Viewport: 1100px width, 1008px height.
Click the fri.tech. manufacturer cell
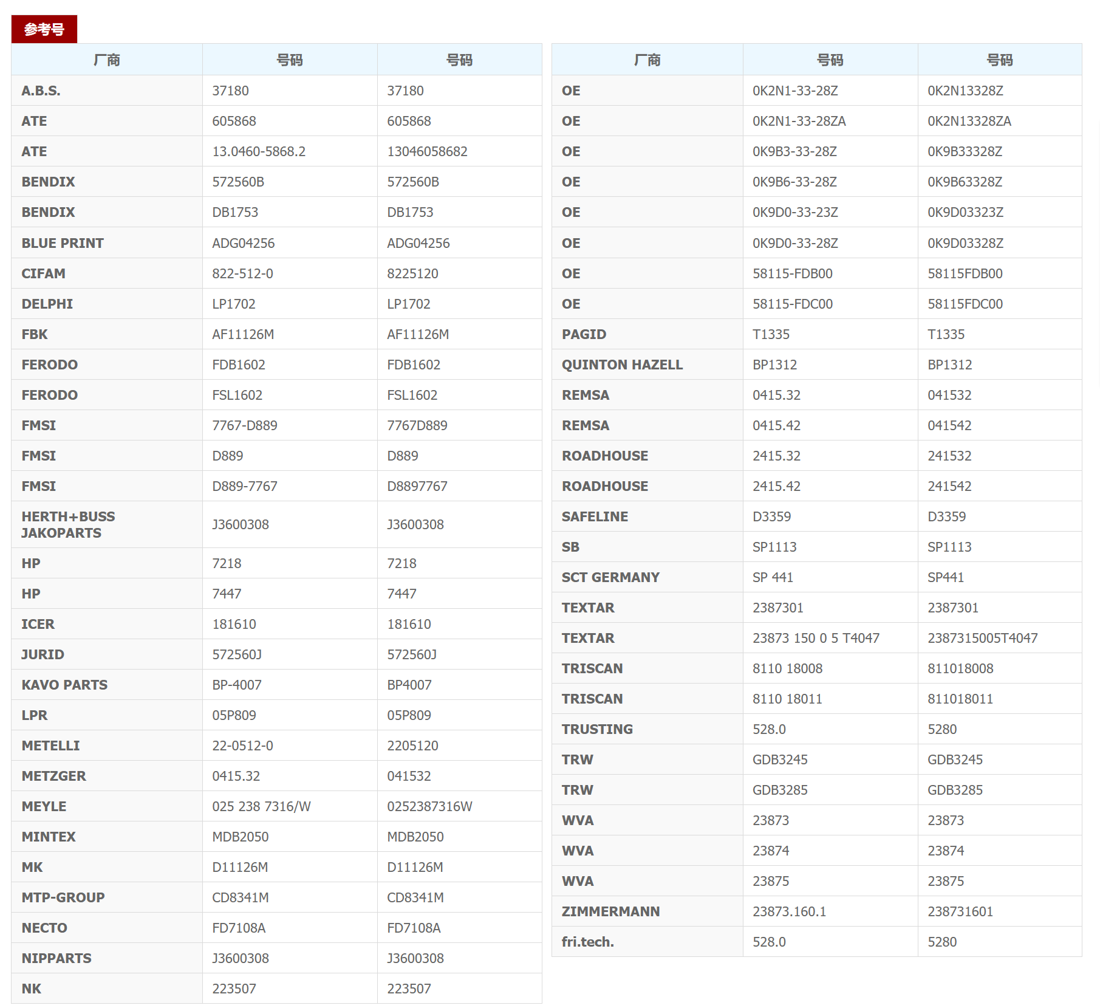coord(647,942)
